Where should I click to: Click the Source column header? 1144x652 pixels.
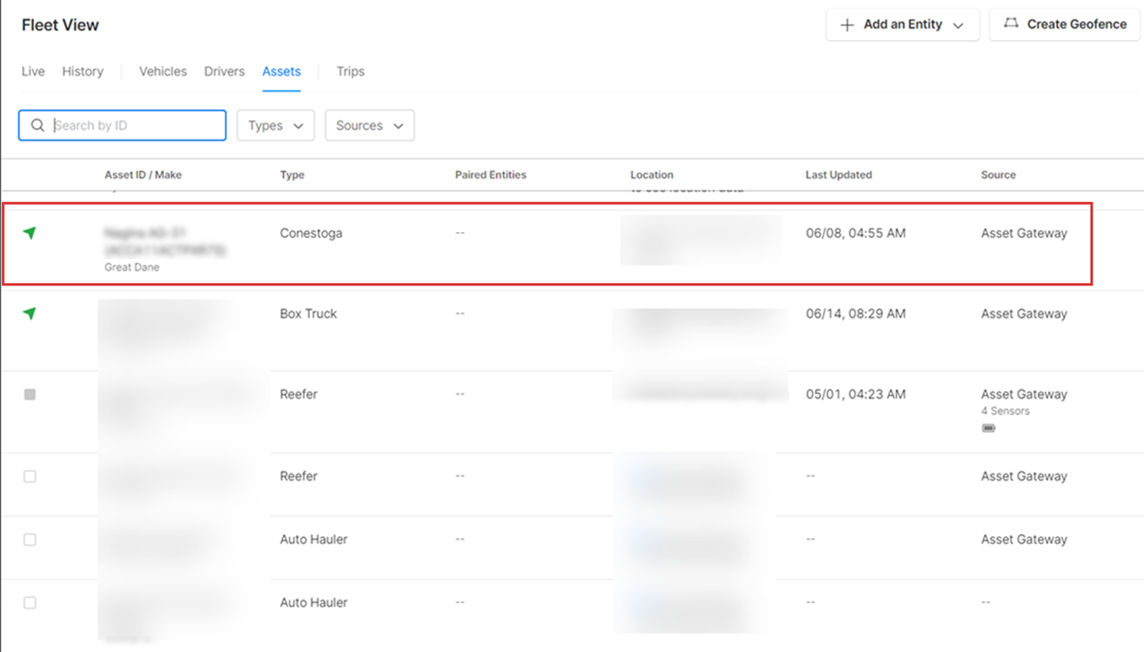pos(998,174)
